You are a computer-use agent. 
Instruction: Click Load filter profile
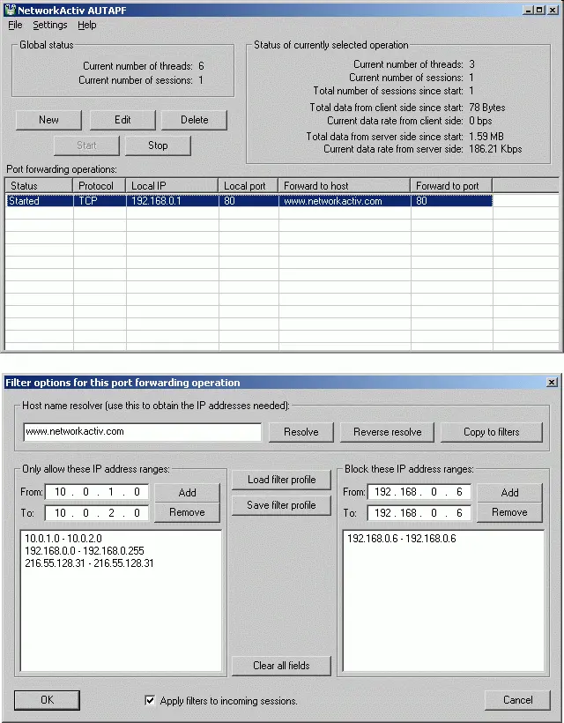[281, 480]
